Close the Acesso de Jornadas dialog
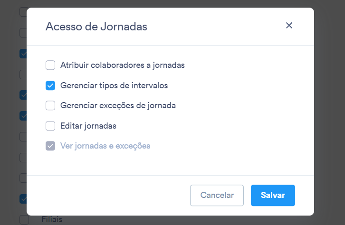The width and height of the screenshot is (345, 225). click(x=289, y=26)
